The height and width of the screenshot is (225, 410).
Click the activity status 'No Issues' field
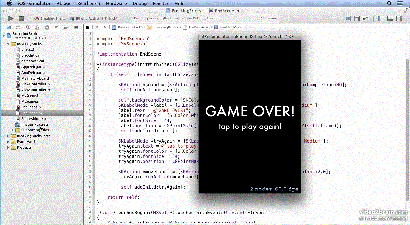point(269,18)
